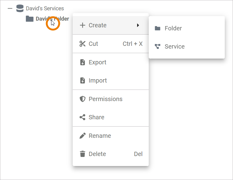Click the scissors Cut icon
This screenshot has width=233, height=180.
82,44
